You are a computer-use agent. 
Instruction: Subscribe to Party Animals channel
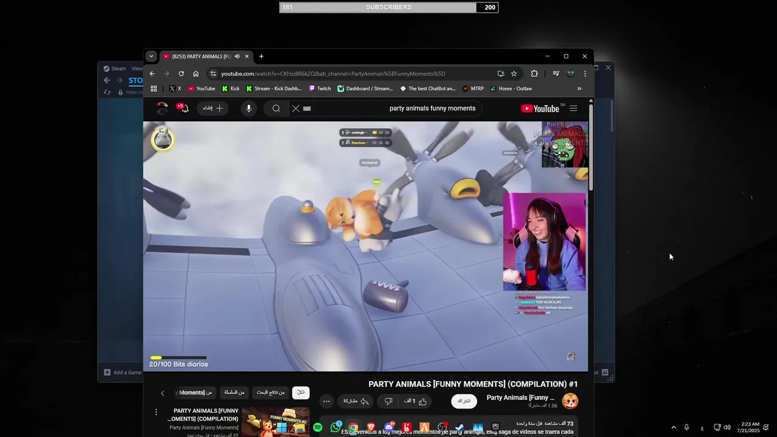point(464,401)
